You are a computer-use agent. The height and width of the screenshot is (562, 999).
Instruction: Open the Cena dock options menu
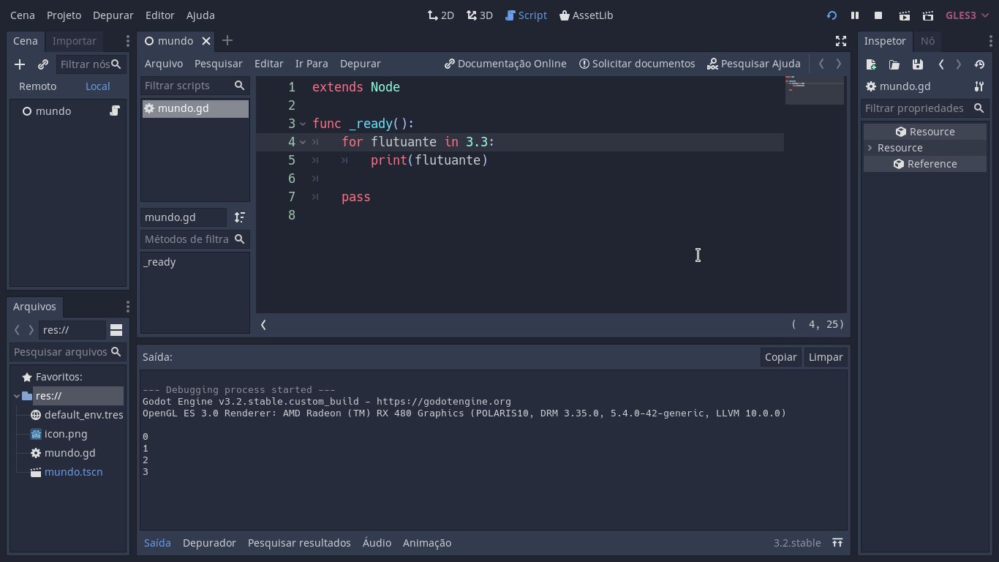(x=127, y=41)
